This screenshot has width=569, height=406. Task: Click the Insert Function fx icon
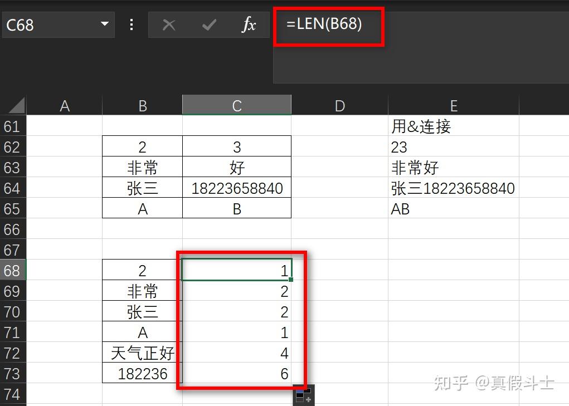pyautogui.click(x=249, y=25)
